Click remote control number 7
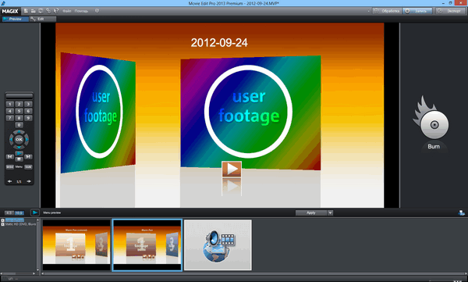Viewport: 468px width, 282px height. (x=9, y=118)
